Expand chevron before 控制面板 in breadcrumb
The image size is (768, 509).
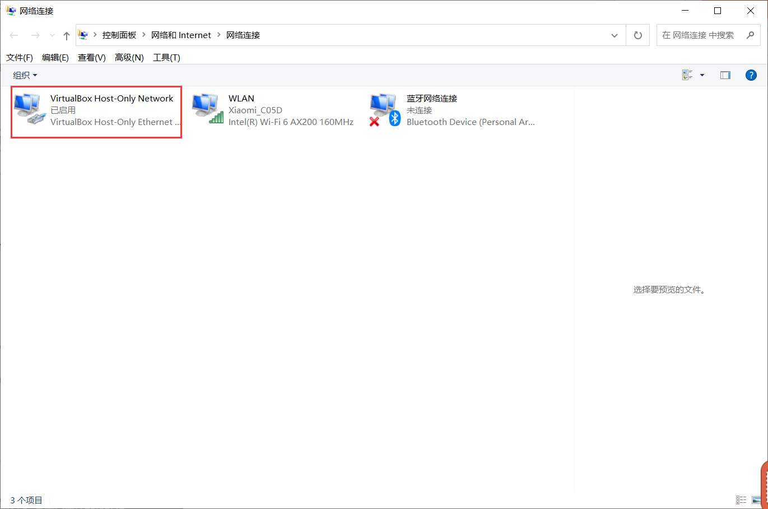pos(95,35)
